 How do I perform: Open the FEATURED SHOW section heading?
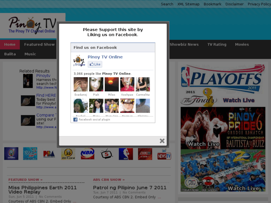pyautogui.click(x=25, y=180)
